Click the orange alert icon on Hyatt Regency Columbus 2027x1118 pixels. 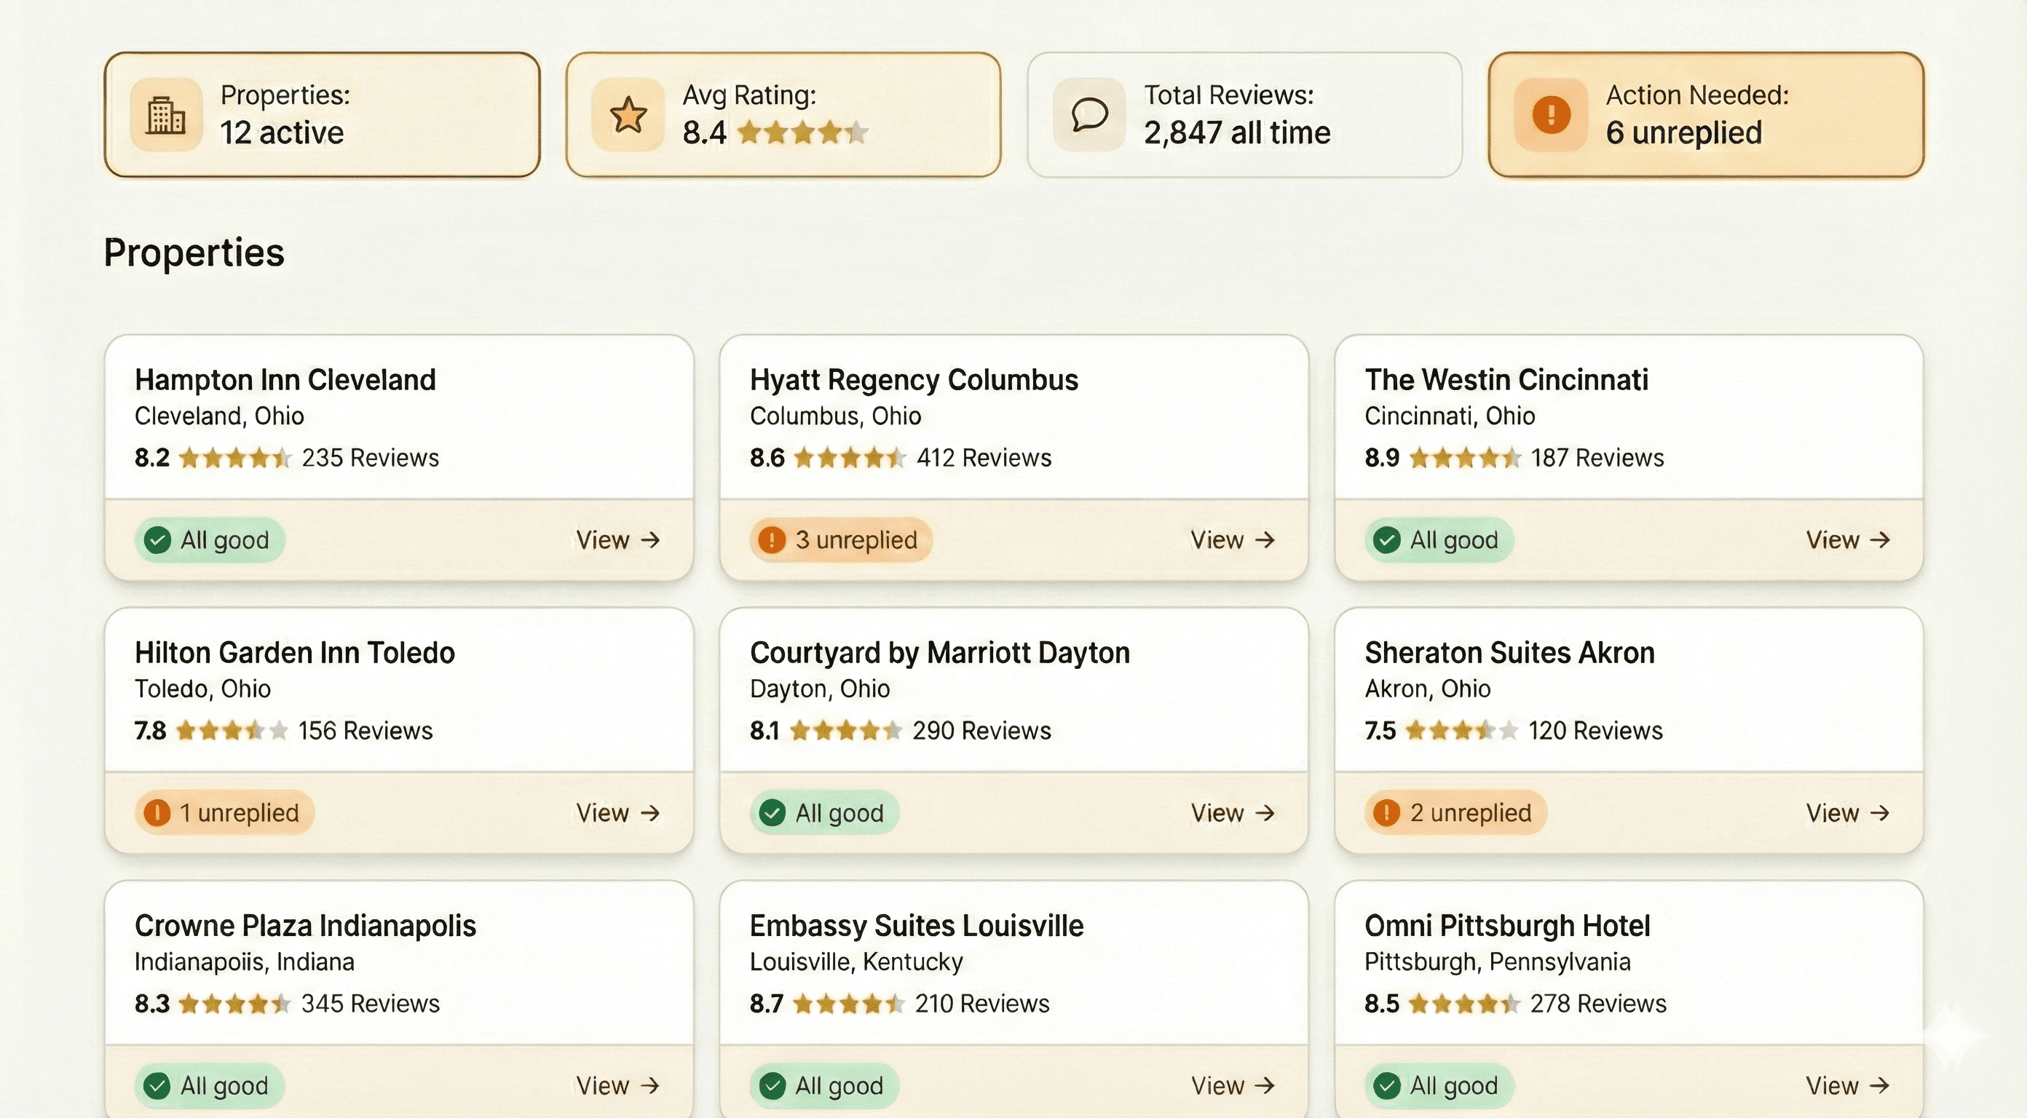pos(772,540)
